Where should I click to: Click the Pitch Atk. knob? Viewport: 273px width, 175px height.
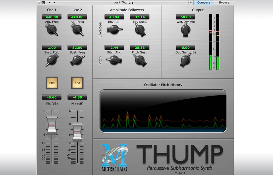coord(114,60)
